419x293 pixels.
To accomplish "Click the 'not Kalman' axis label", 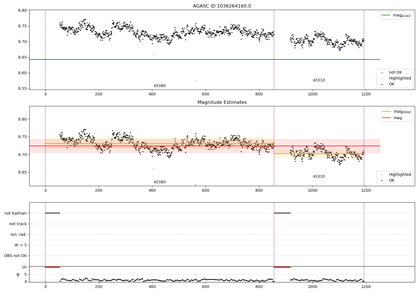I will pyautogui.click(x=16, y=213).
